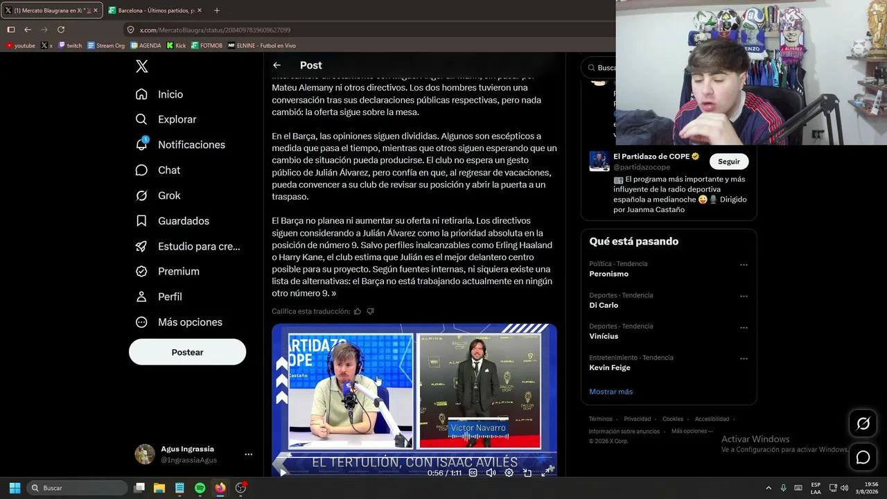This screenshot has height=499, width=887.
Task: Go to the Explorar section
Action: click(166, 119)
